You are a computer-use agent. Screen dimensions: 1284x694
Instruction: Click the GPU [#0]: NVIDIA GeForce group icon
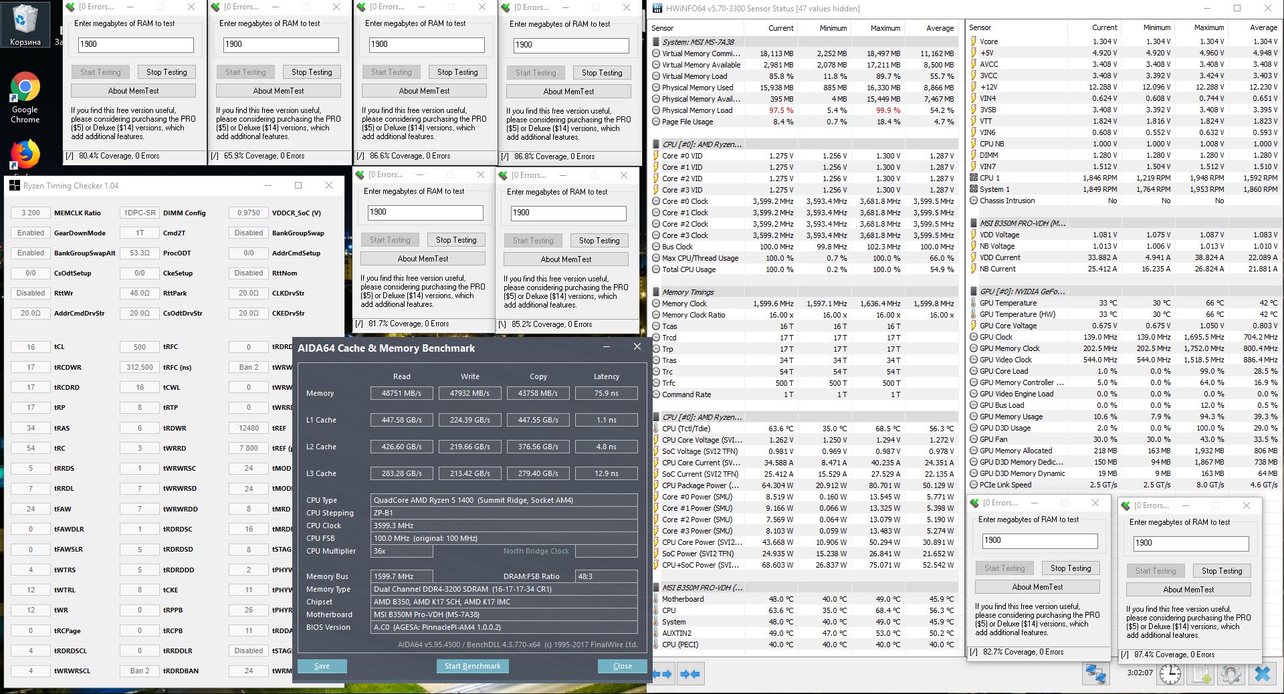tap(974, 292)
